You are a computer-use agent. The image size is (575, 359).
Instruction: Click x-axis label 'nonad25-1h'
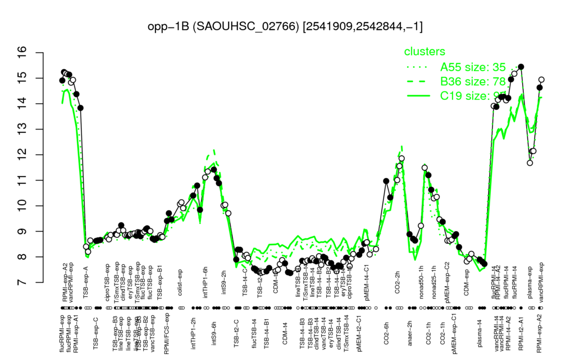(x=434, y=282)
